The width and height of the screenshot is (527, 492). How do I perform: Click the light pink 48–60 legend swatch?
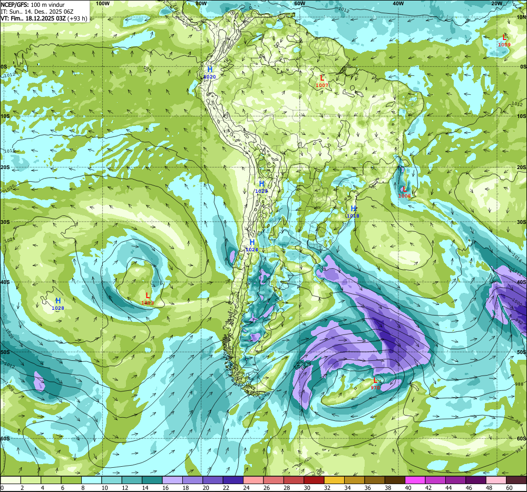pos(496,480)
